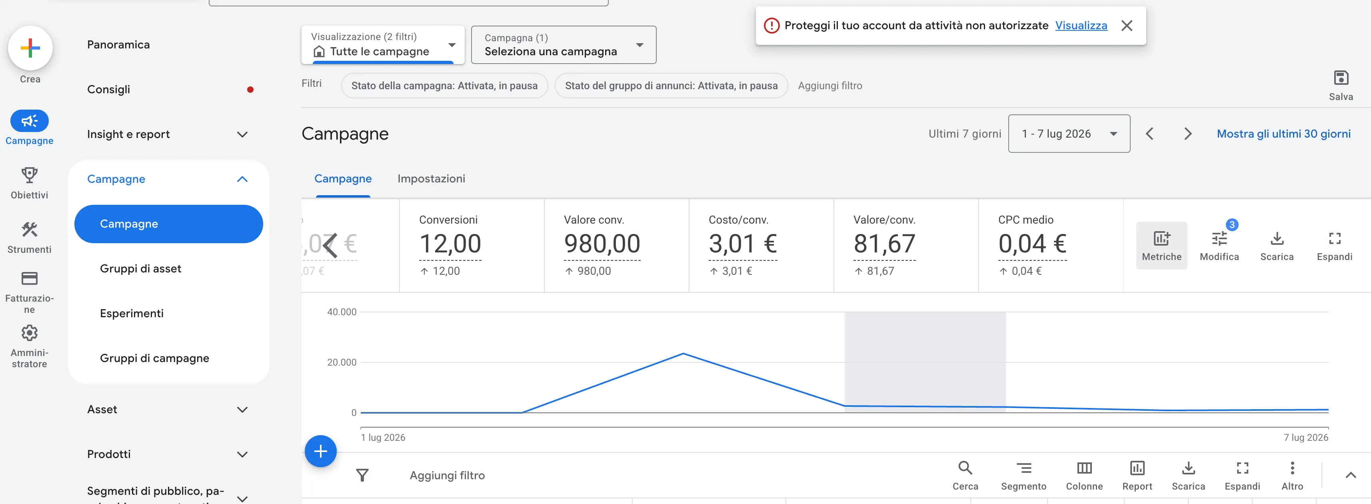The height and width of the screenshot is (504, 1371).
Task: Click the blue floating plus button
Action: coord(320,451)
